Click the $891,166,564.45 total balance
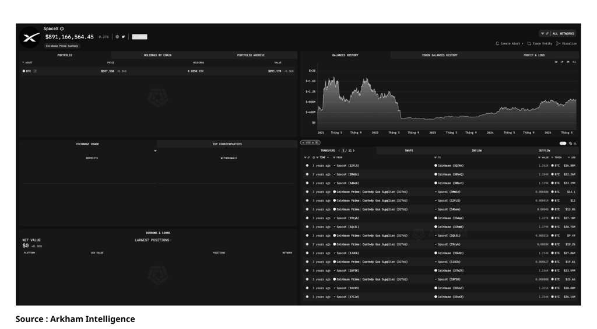 [x=69, y=37]
